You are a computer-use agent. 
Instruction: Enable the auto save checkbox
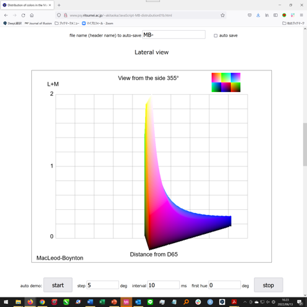click(x=216, y=36)
